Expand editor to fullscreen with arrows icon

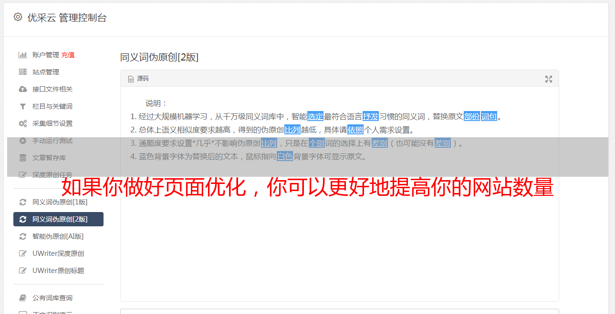549,79
